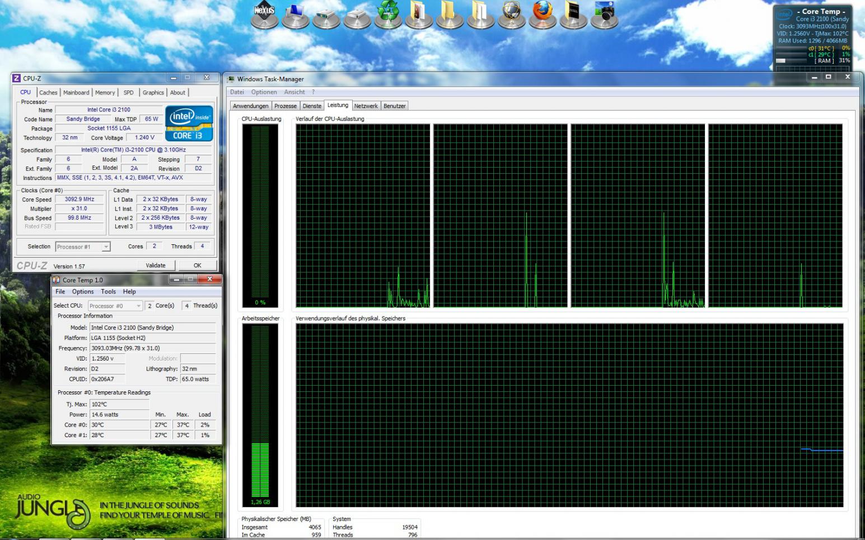Image resolution: width=865 pixels, height=540 pixels.
Task: Select the CPU tab in CPU-Z
Action: (26, 92)
